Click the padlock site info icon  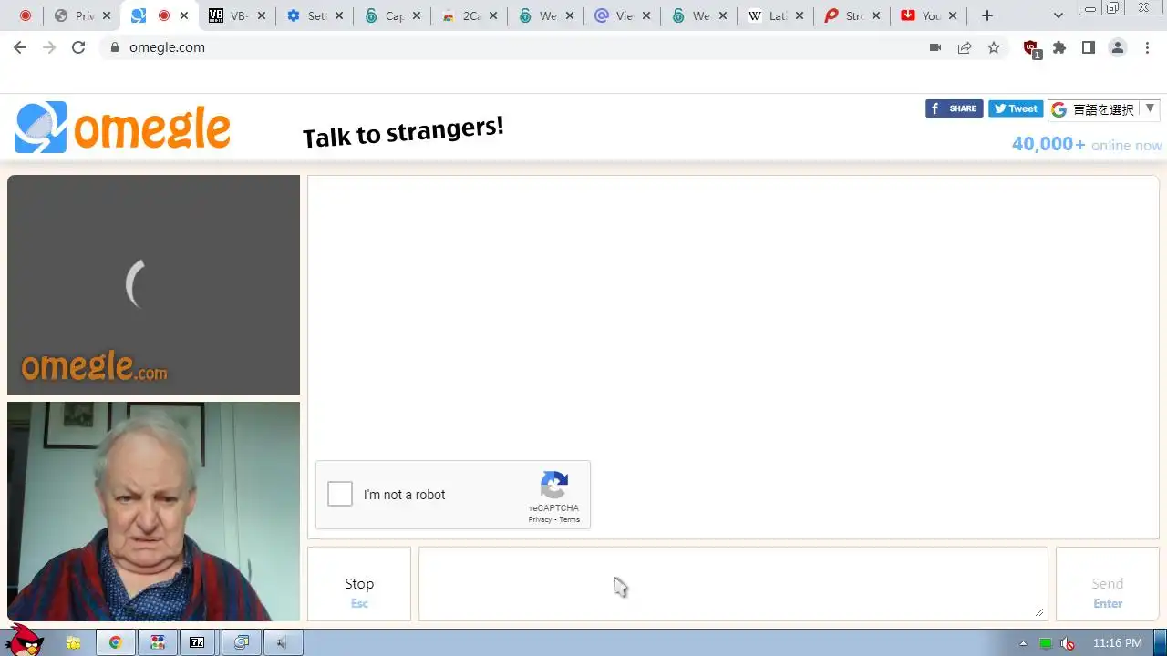(x=115, y=47)
